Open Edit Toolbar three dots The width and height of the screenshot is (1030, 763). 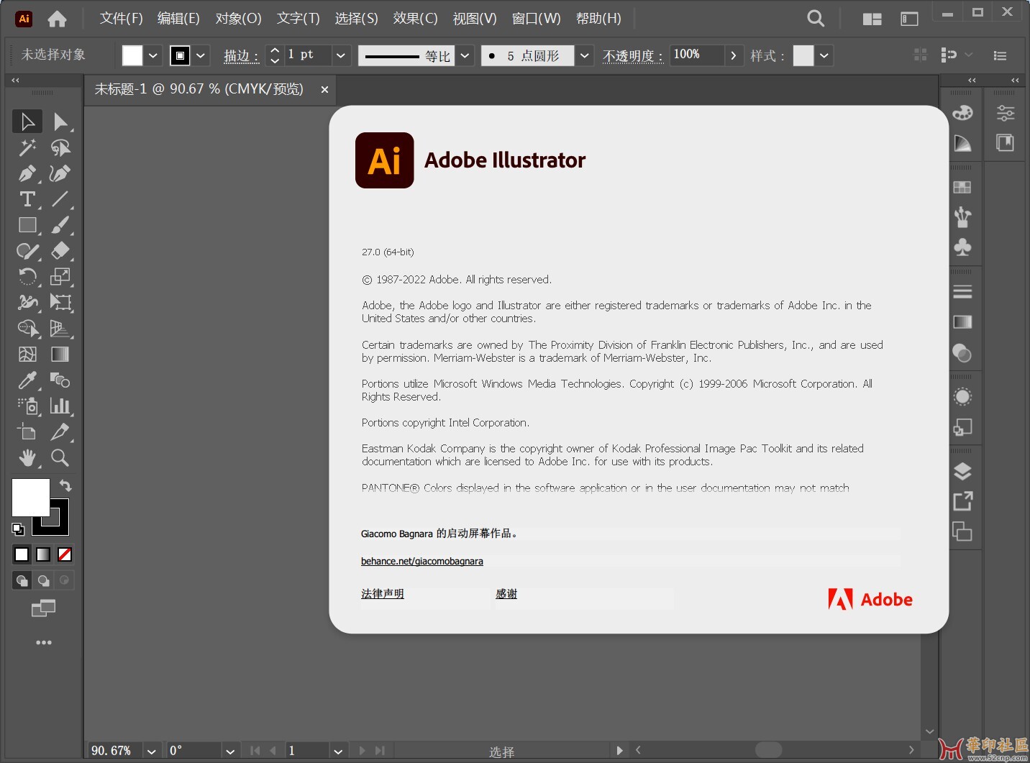pyautogui.click(x=43, y=642)
